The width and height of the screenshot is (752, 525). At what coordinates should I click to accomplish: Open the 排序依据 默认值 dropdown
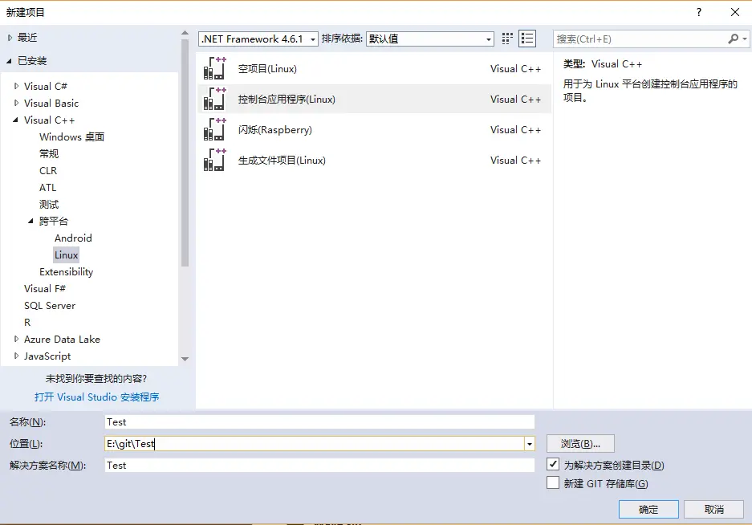(x=430, y=39)
